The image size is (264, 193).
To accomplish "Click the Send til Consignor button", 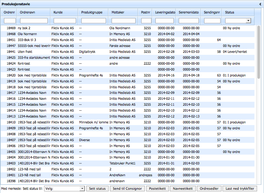I will (127, 188).
